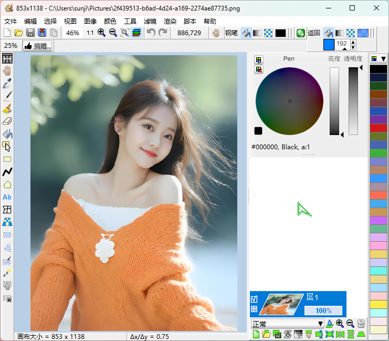Screen dimensions: 389x341
Task: Click the 捐赠 donate button
Action: tap(37, 46)
